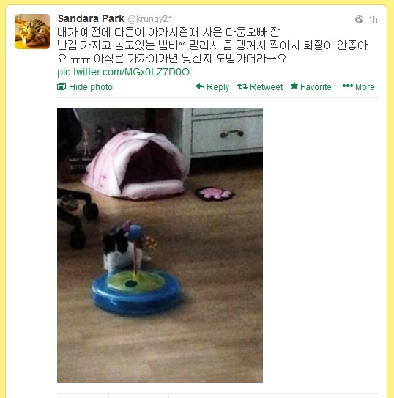This screenshot has width=394, height=398.
Task: Click the Favorite star icon
Action: 294,86
